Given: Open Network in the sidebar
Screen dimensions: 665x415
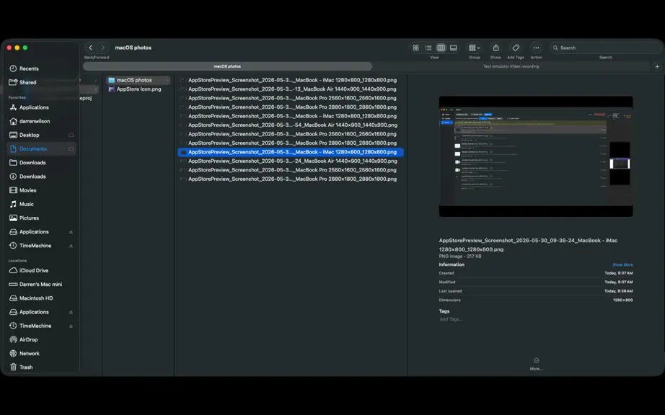Looking at the screenshot, I should [x=41, y=354].
